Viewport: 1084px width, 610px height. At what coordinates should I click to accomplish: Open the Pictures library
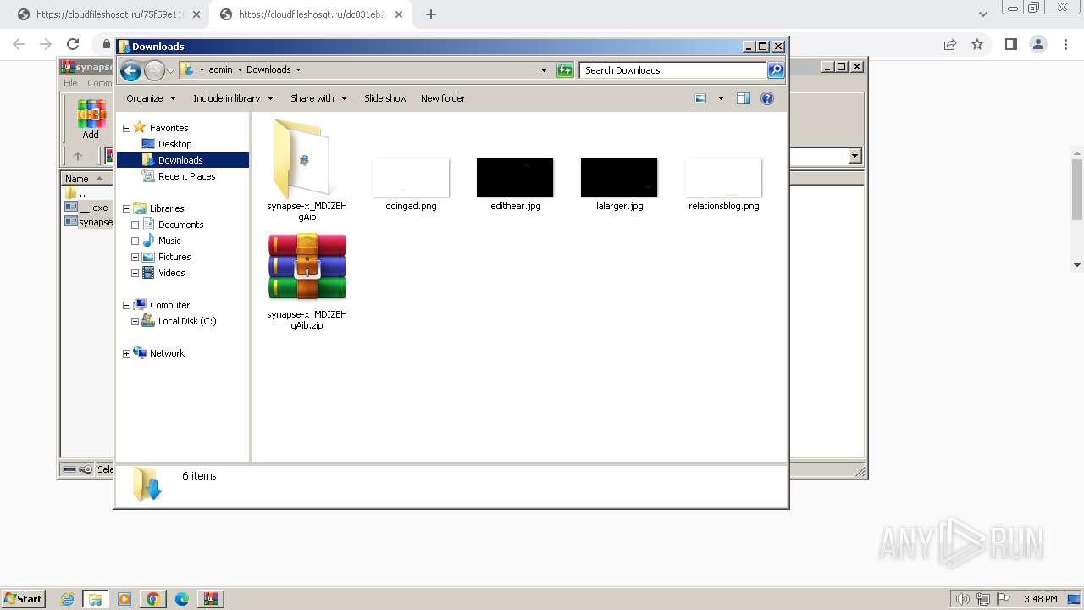174,257
